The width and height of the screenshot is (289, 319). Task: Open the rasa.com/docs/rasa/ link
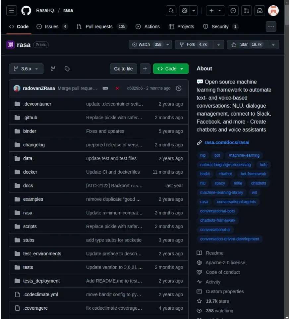tap(227, 142)
